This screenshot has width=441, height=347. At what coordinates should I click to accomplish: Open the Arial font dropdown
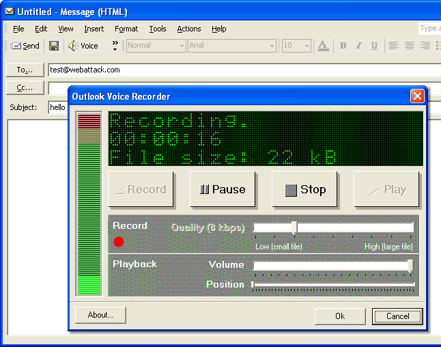coord(231,46)
